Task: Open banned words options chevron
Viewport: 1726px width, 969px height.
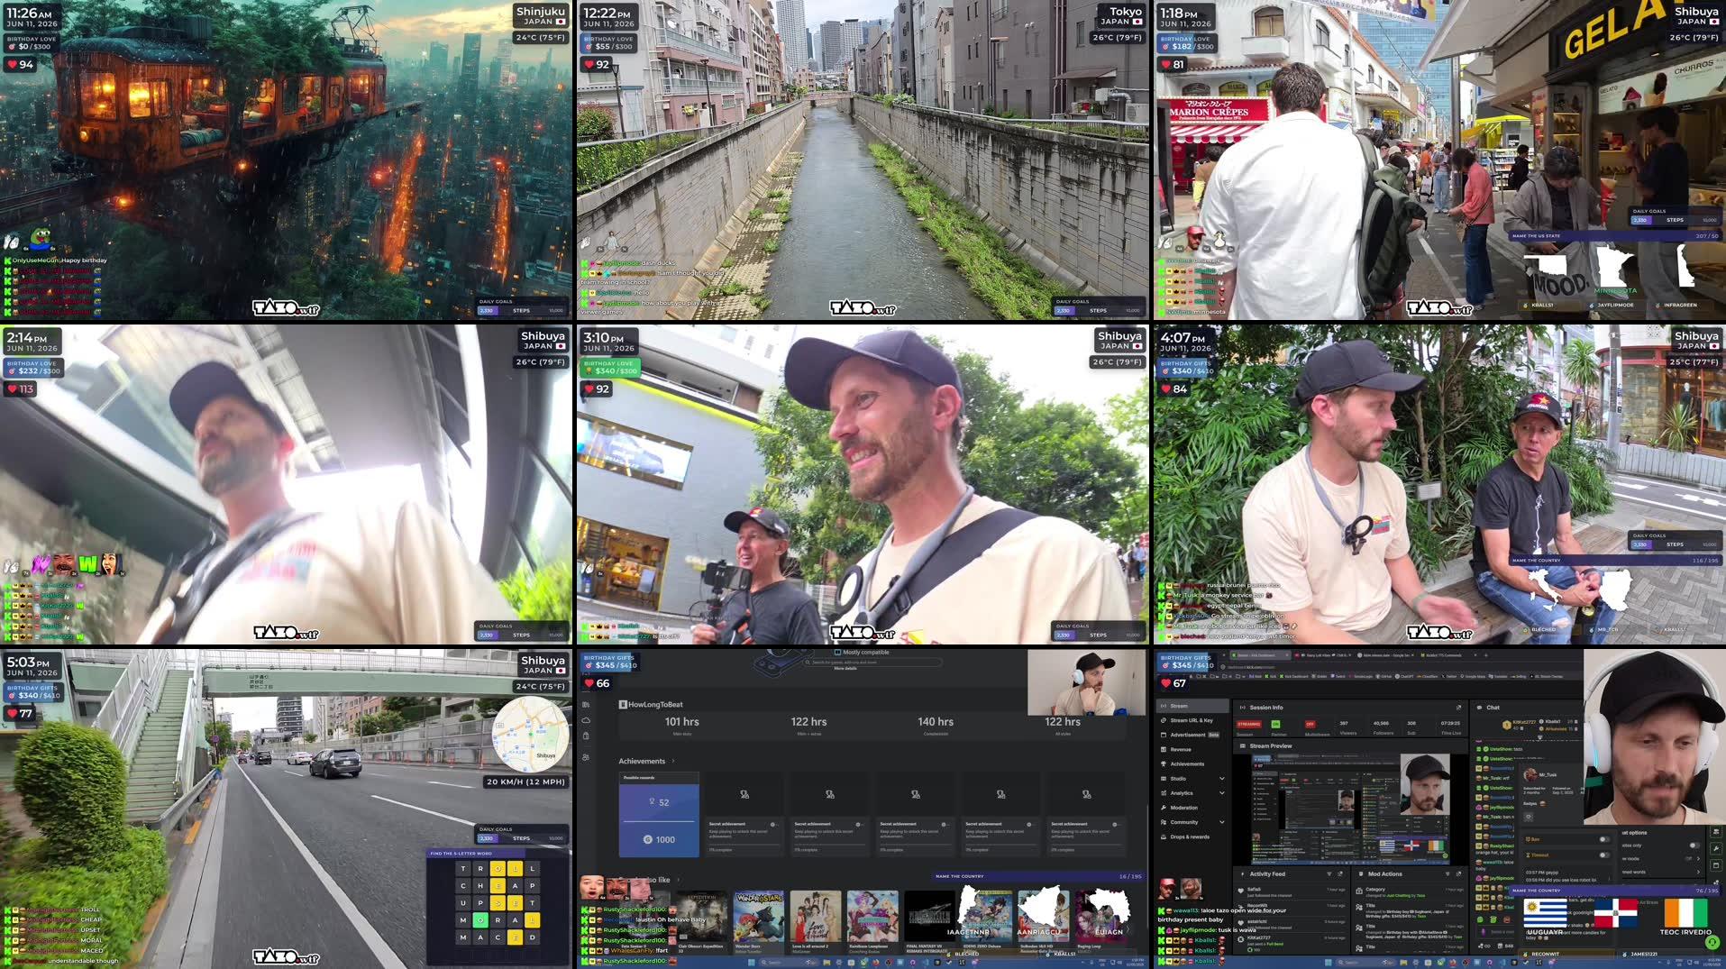Action: point(1698,872)
